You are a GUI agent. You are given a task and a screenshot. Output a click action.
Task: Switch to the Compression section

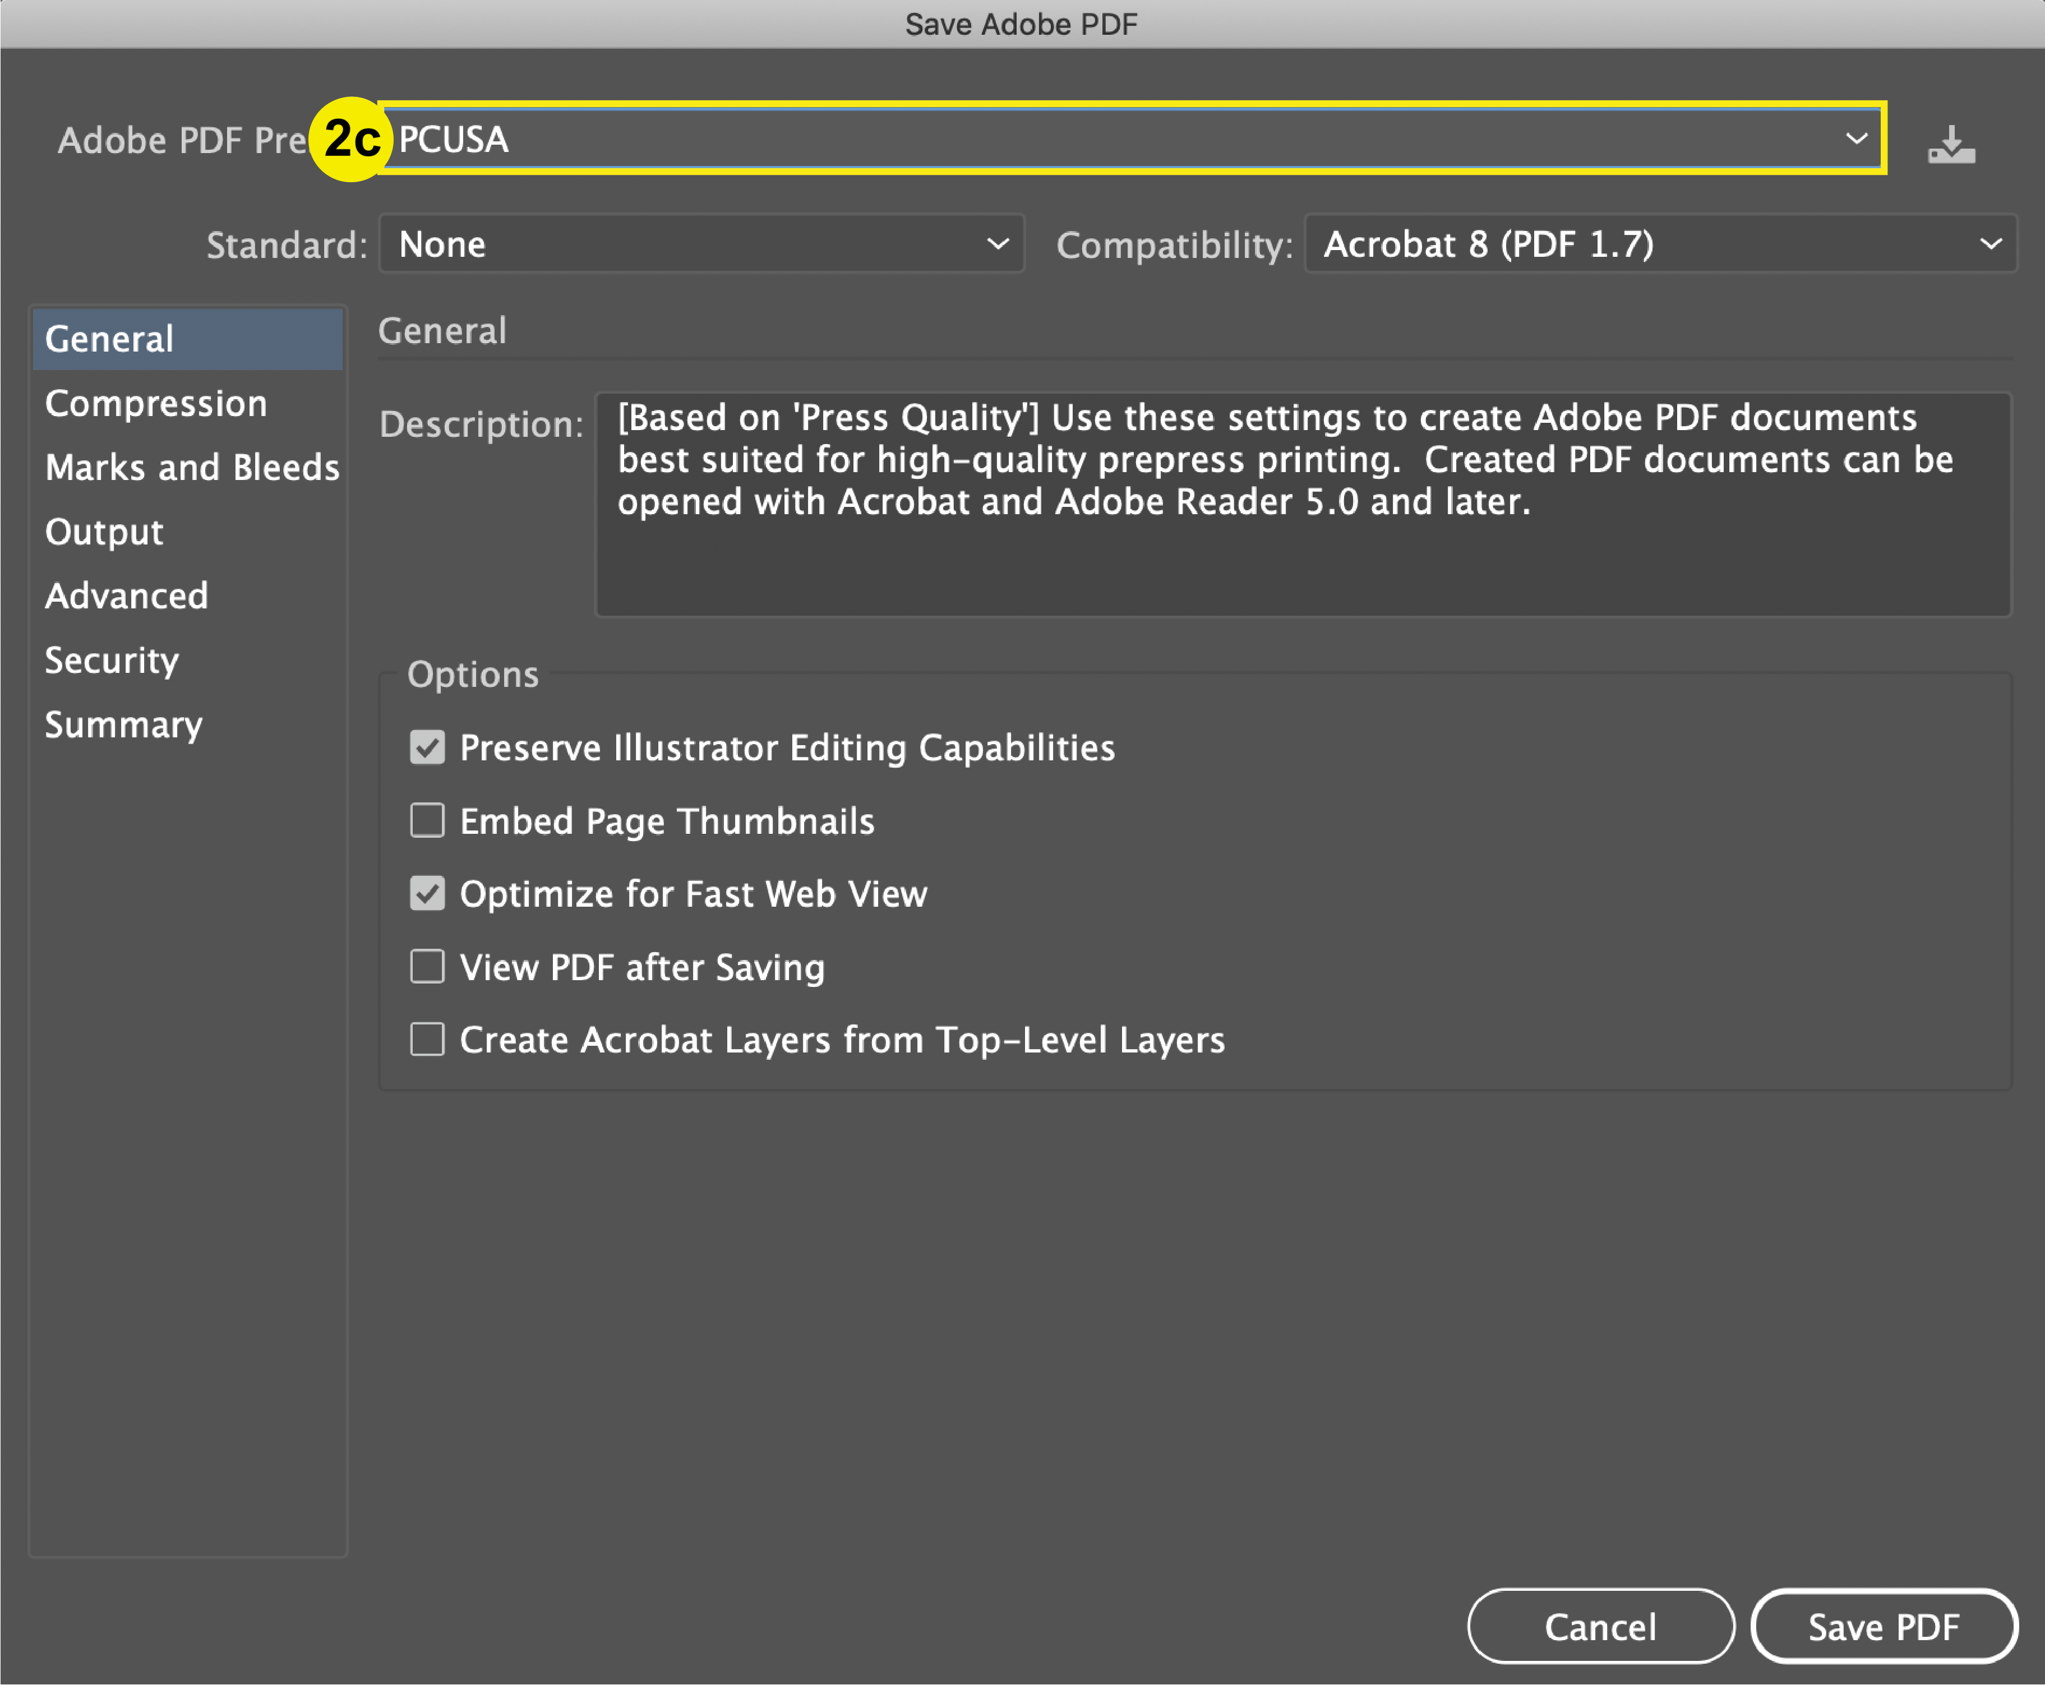(187, 403)
